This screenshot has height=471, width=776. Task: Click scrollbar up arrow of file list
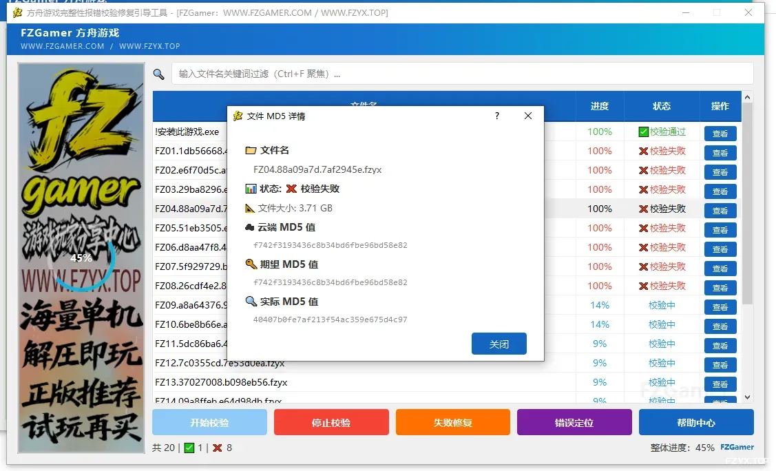pos(747,98)
